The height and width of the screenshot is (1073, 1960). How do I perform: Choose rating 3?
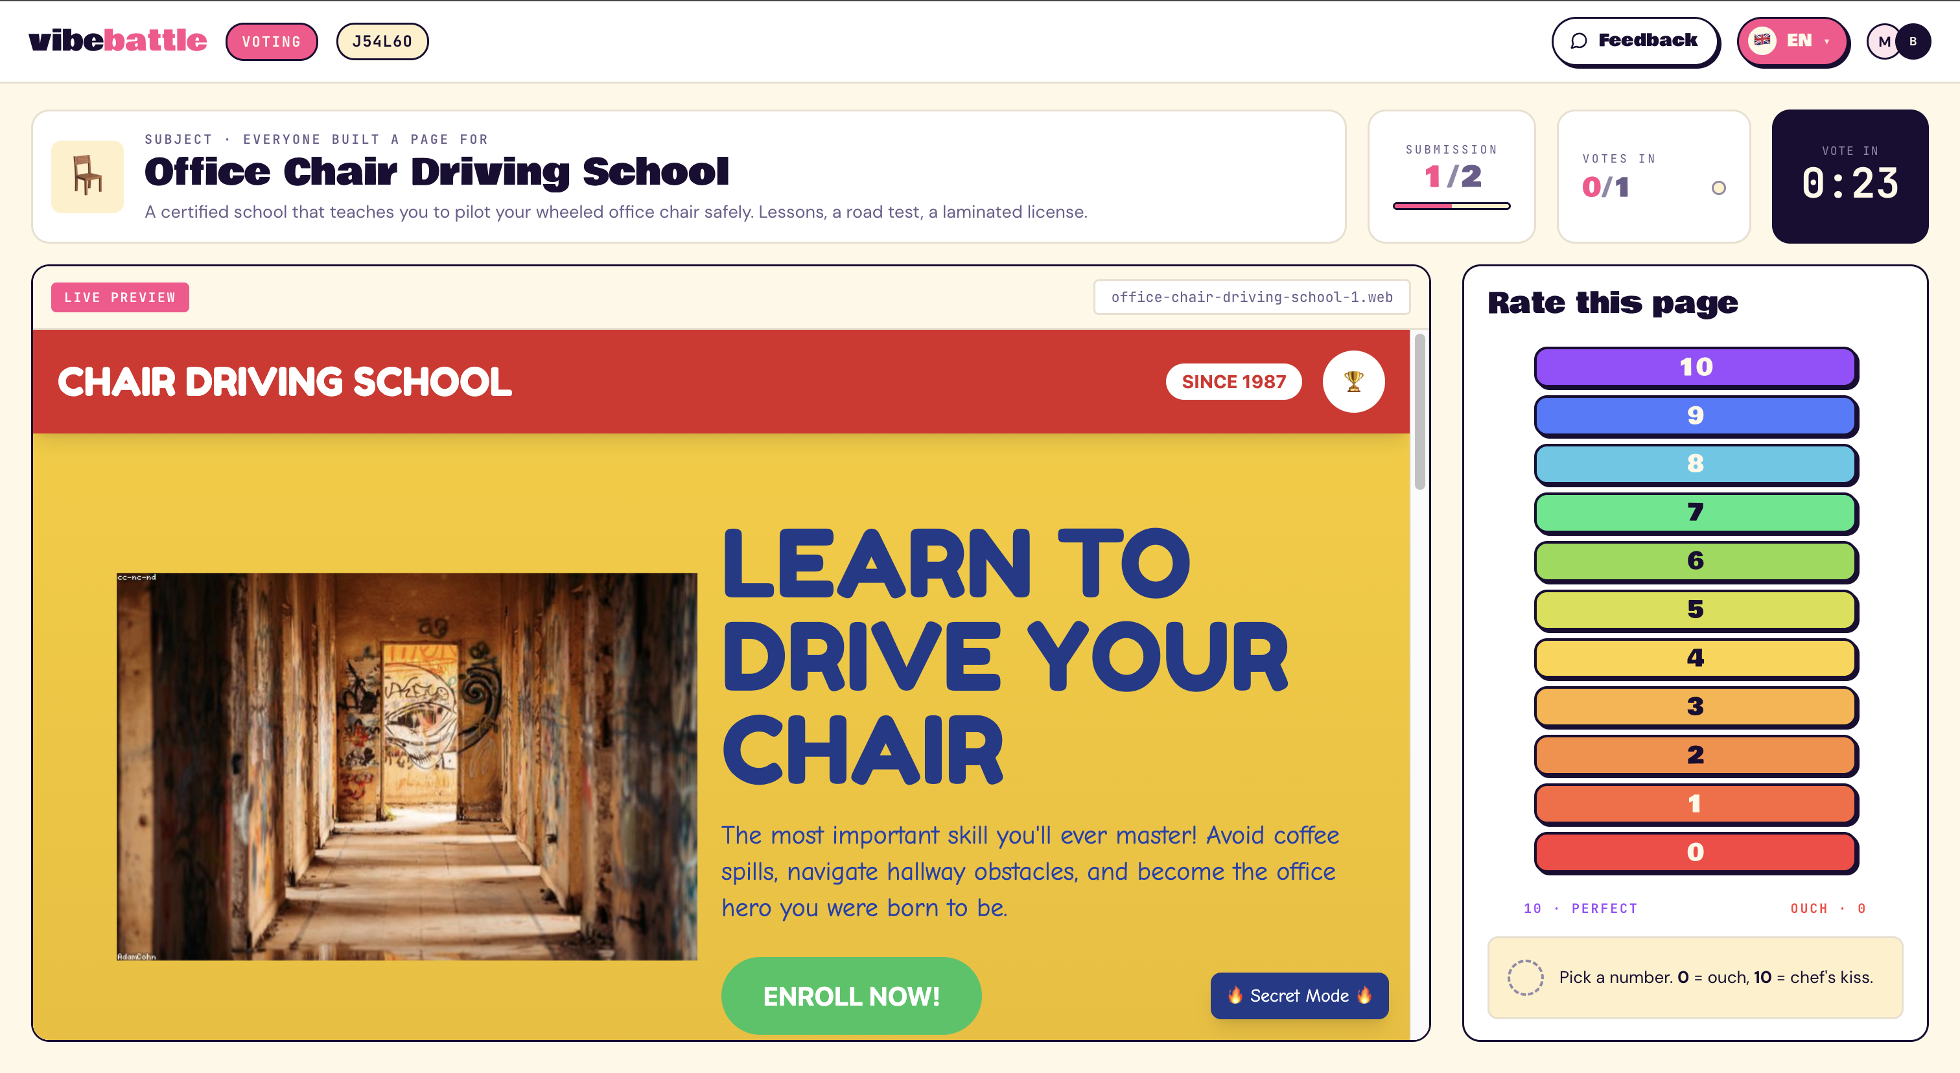[x=1695, y=707]
